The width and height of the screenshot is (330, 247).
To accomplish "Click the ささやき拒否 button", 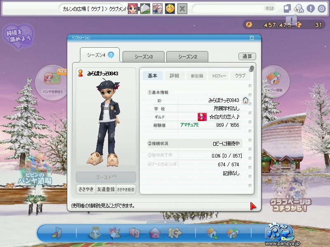I will 126,189.
